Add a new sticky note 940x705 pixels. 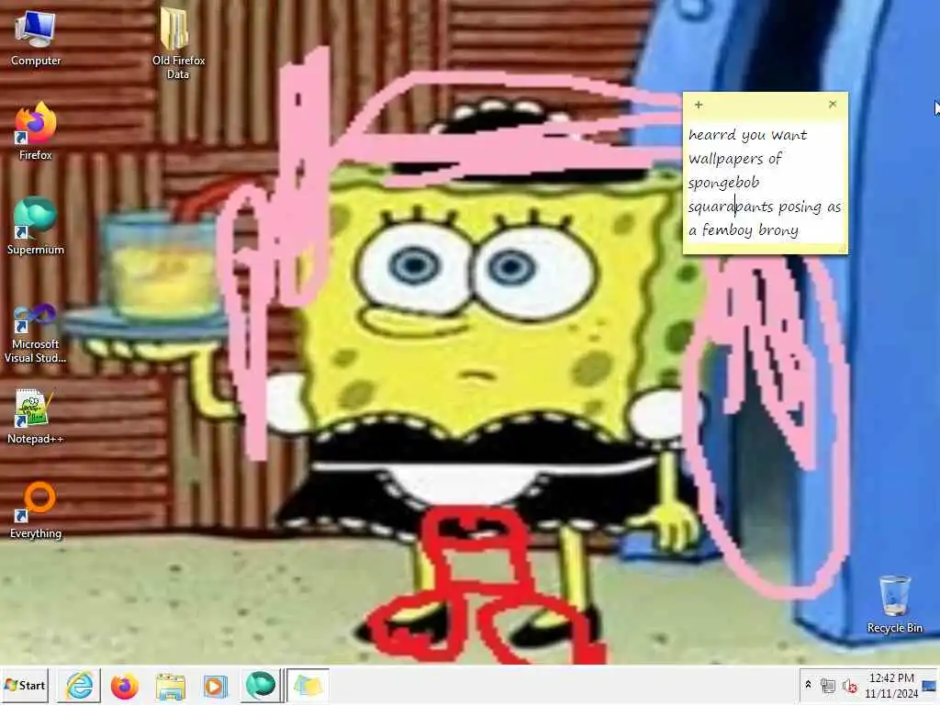click(699, 105)
